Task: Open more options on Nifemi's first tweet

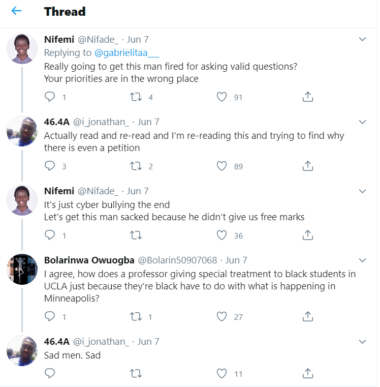Action: (x=362, y=39)
